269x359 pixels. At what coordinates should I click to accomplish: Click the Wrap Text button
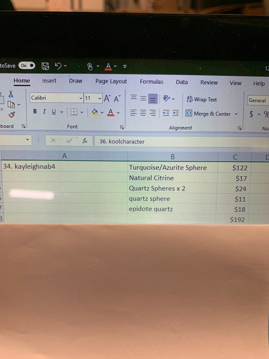[202, 99]
